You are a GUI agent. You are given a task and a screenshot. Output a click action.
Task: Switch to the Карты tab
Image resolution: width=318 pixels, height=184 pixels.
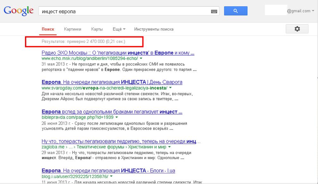tap(97, 29)
